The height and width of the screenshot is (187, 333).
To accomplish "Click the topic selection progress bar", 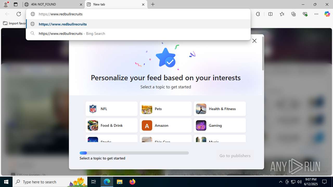I will point(134,153).
